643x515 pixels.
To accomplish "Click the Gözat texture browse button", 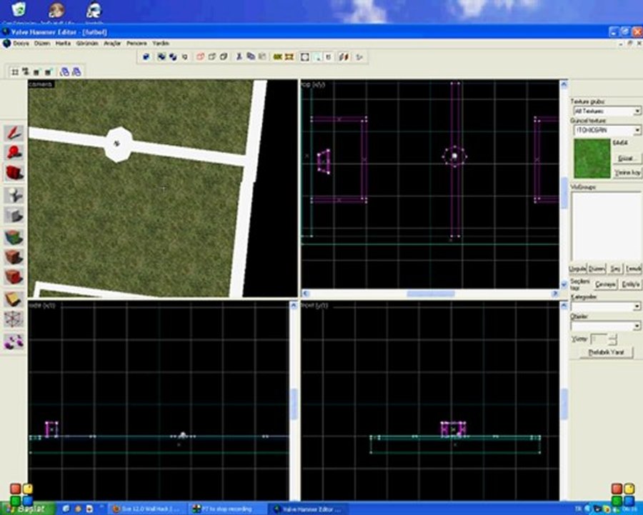I will [627, 158].
